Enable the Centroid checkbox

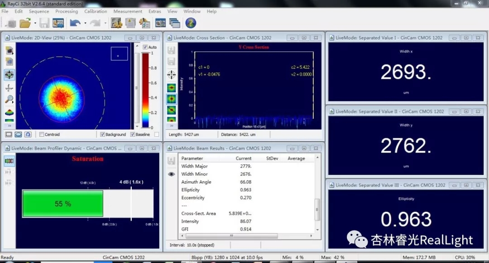point(42,134)
